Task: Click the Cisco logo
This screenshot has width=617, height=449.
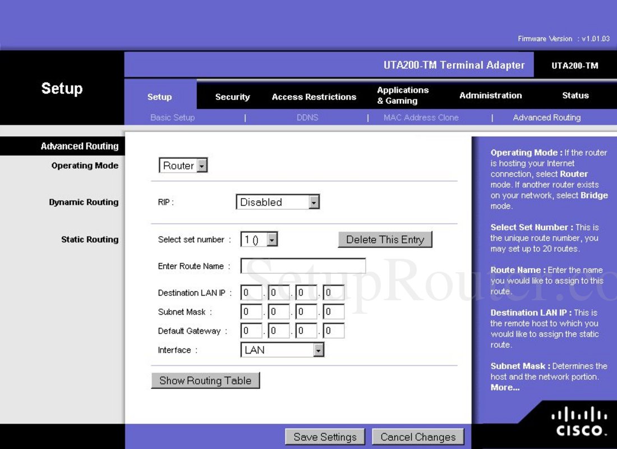Action: 579,423
